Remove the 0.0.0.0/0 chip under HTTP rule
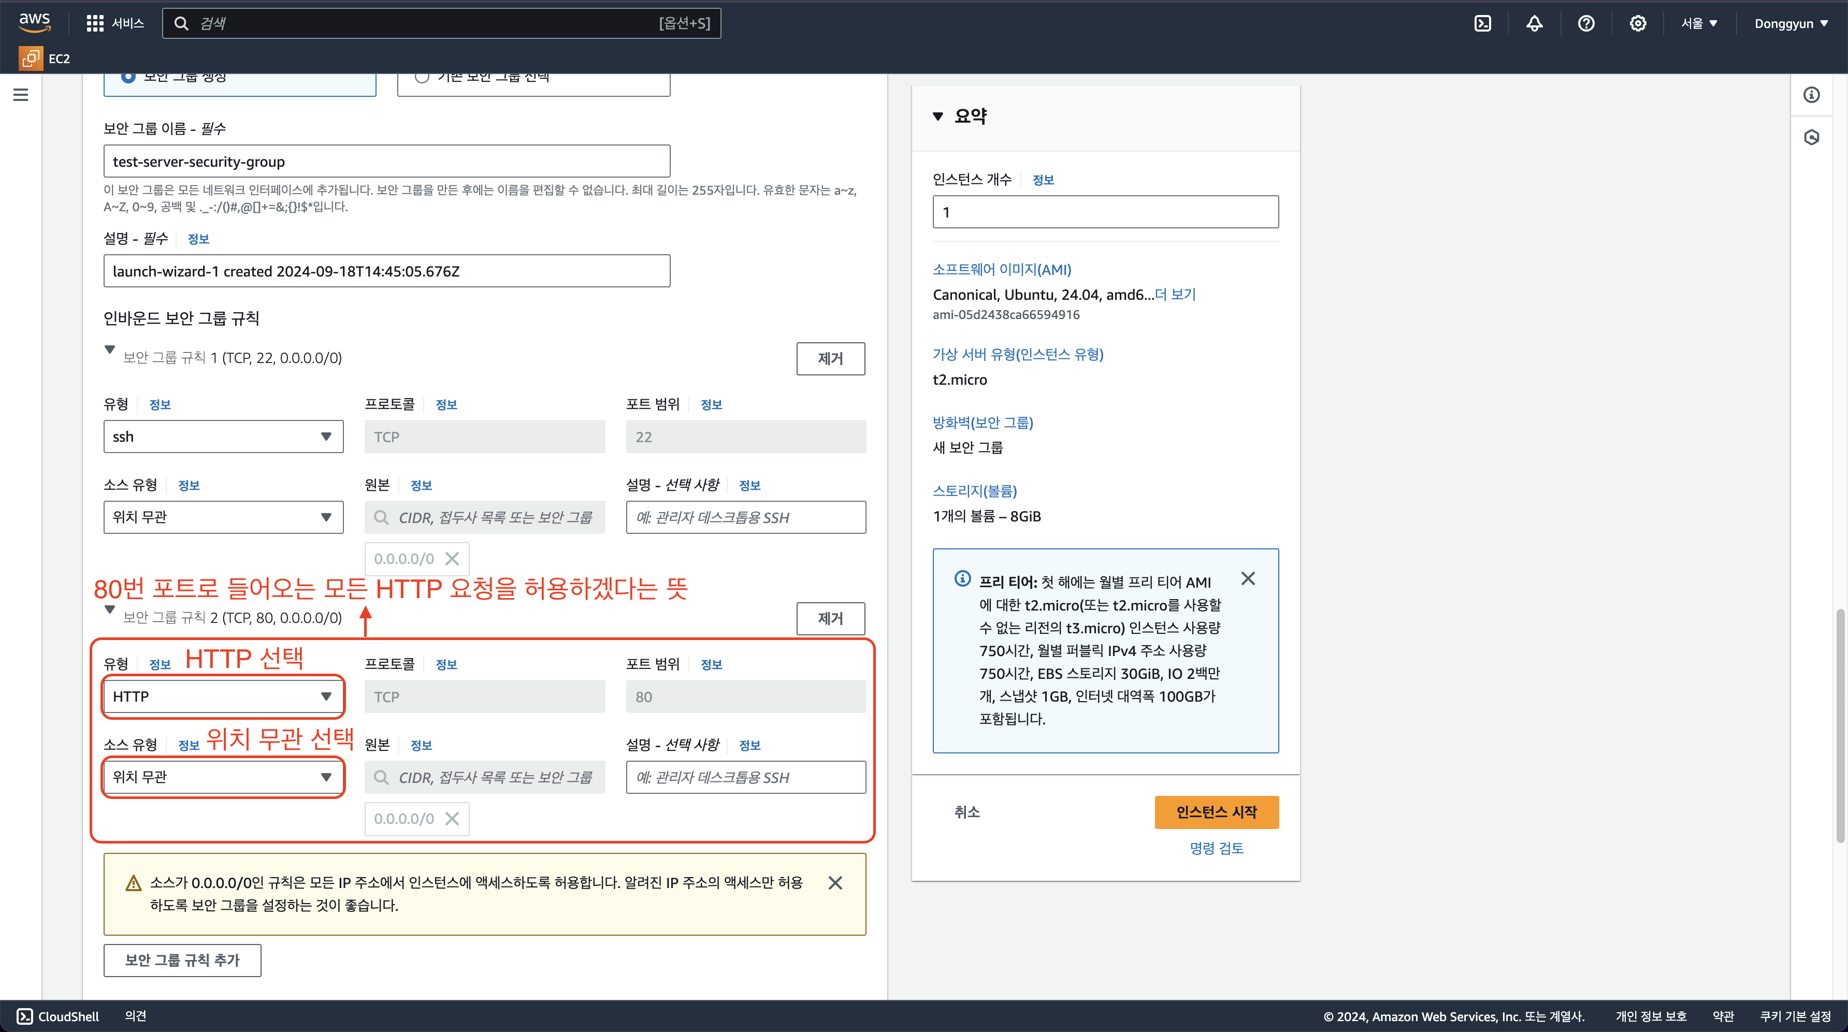This screenshot has height=1032, width=1848. coord(452,818)
